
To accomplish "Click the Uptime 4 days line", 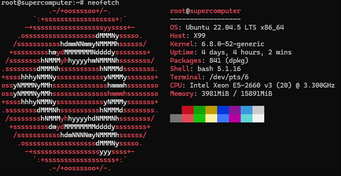I will point(231,52).
